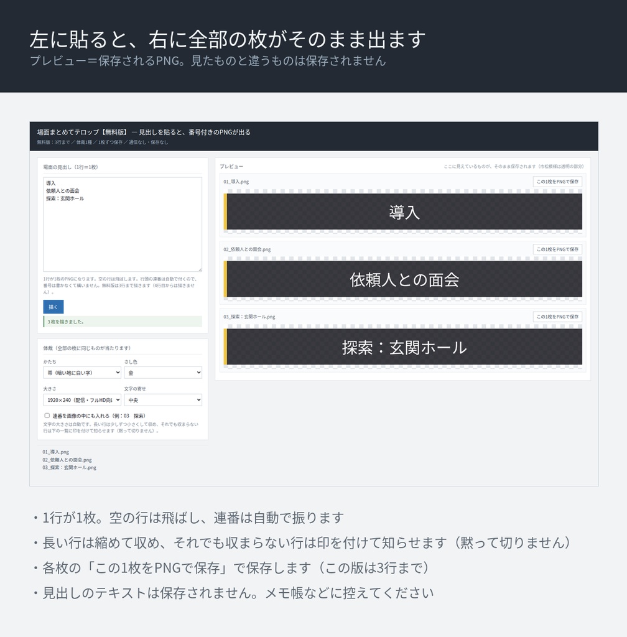Enable the 連番を画像の中にも入れる checkbox
Viewport: 627px width, 637px height.
[x=47, y=415]
